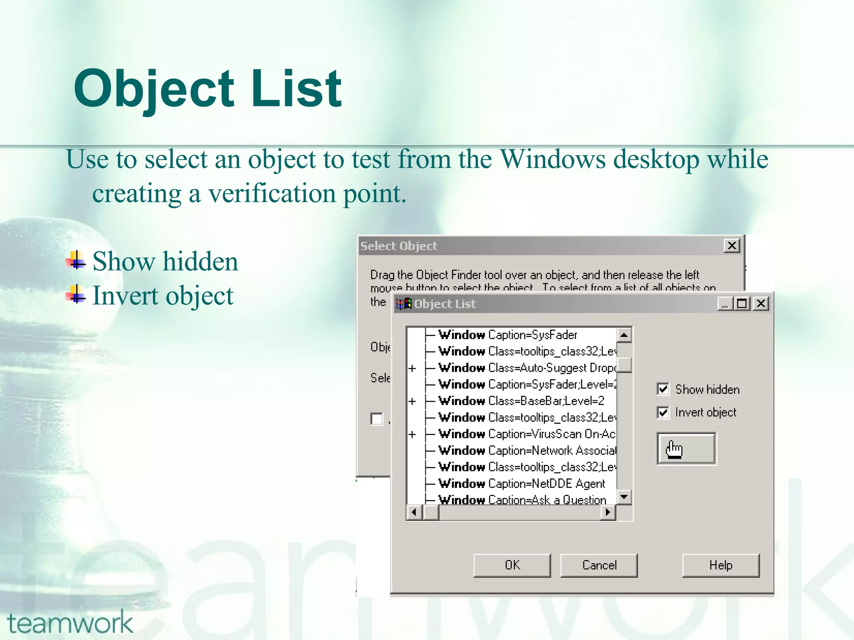Click the Object List title bar icon
The image size is (854, 640).
[403, 304]
